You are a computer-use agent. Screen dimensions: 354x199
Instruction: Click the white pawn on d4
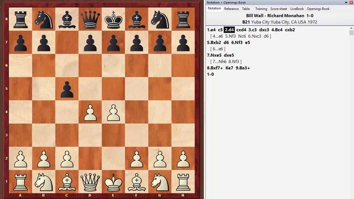pyautogui.click(x=90, y=112)
